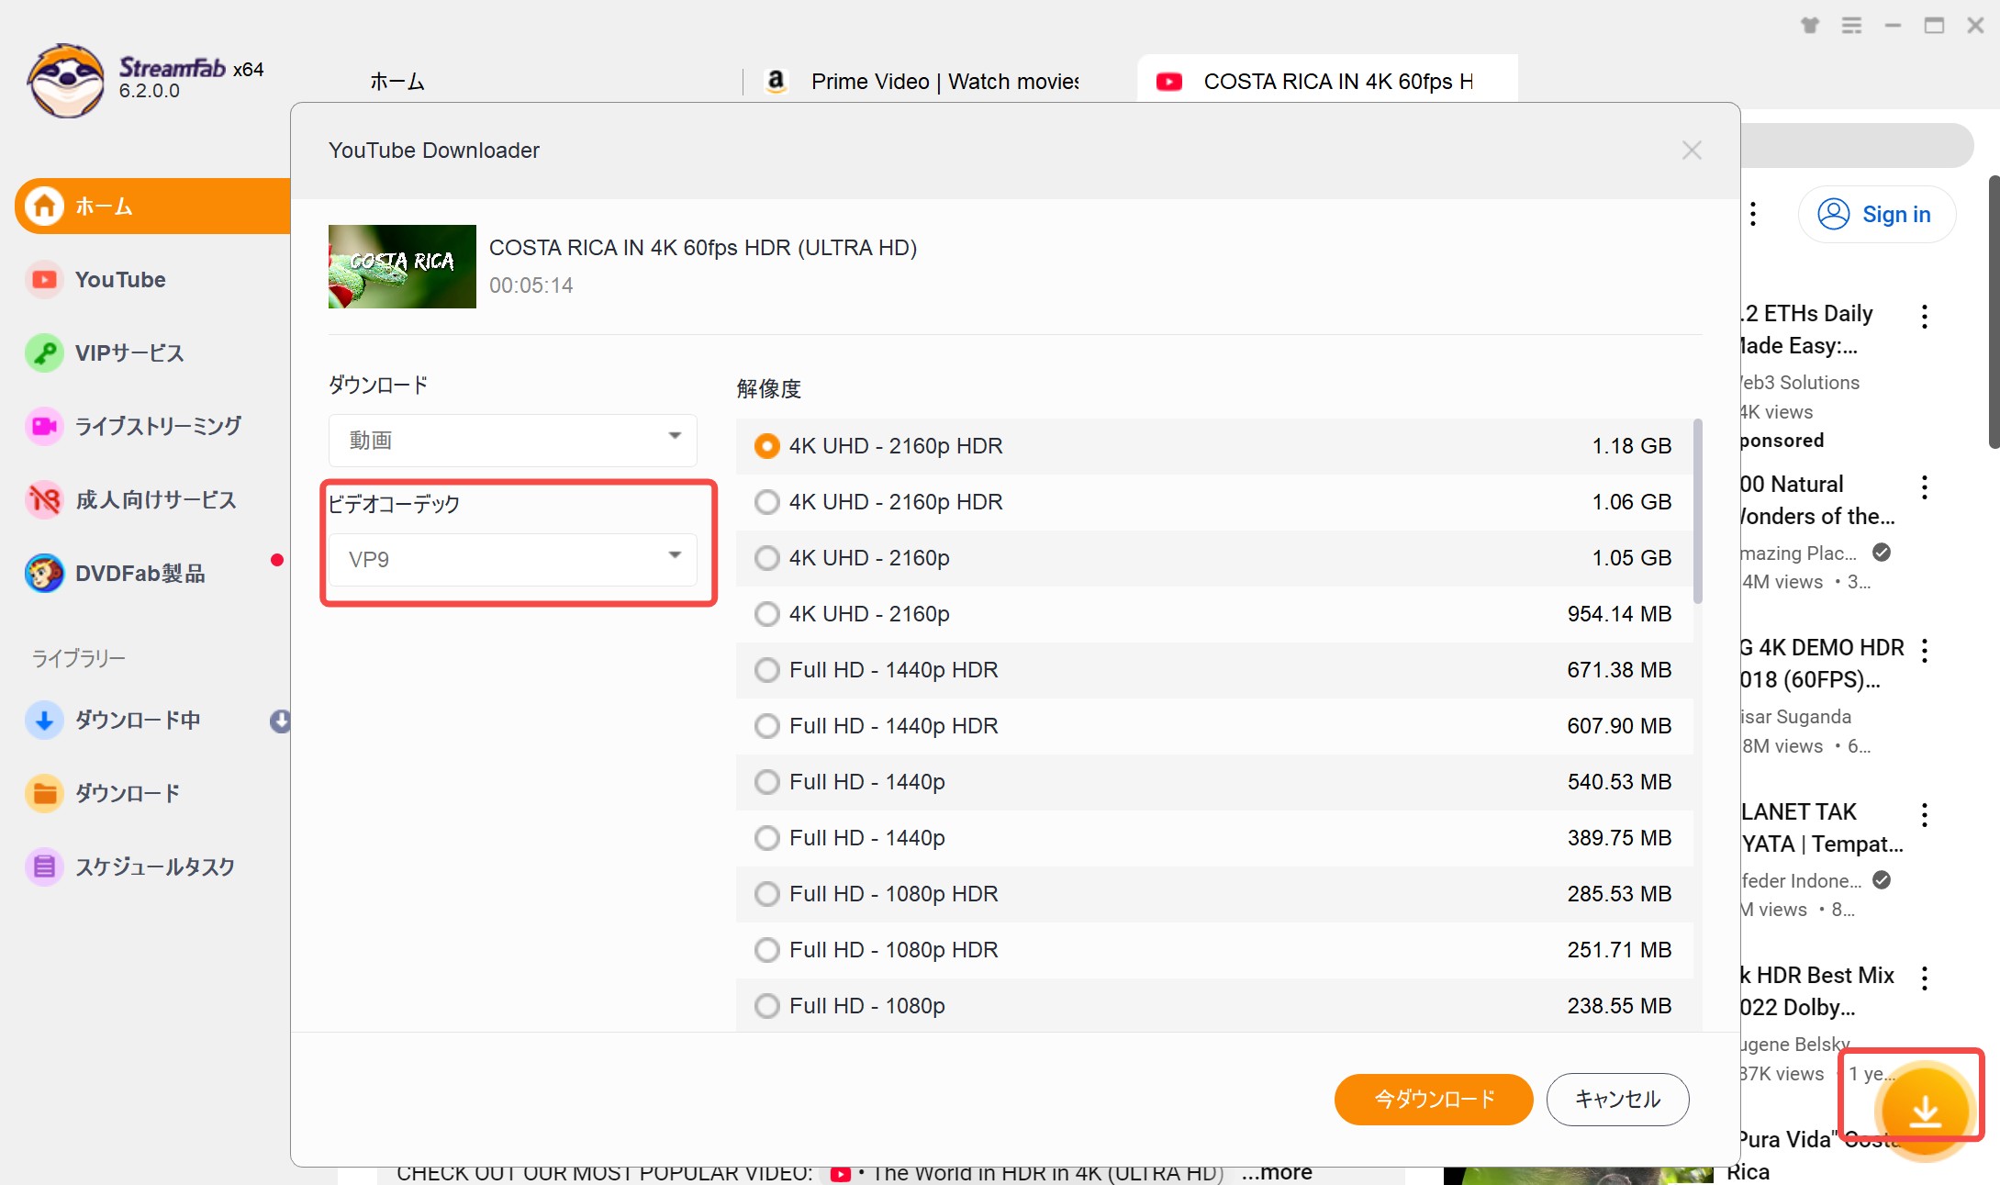Open the ダウンロード type dropdown (動画)
2000x1185 pixels.
click(x=512, y=441)
